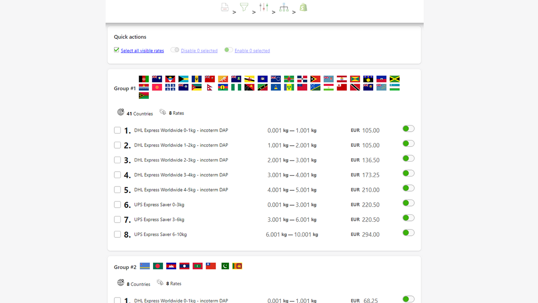Open the Select all visible rates link
Image resolution: width=538 pixels, height=303 pixels.
click(142, 50)
